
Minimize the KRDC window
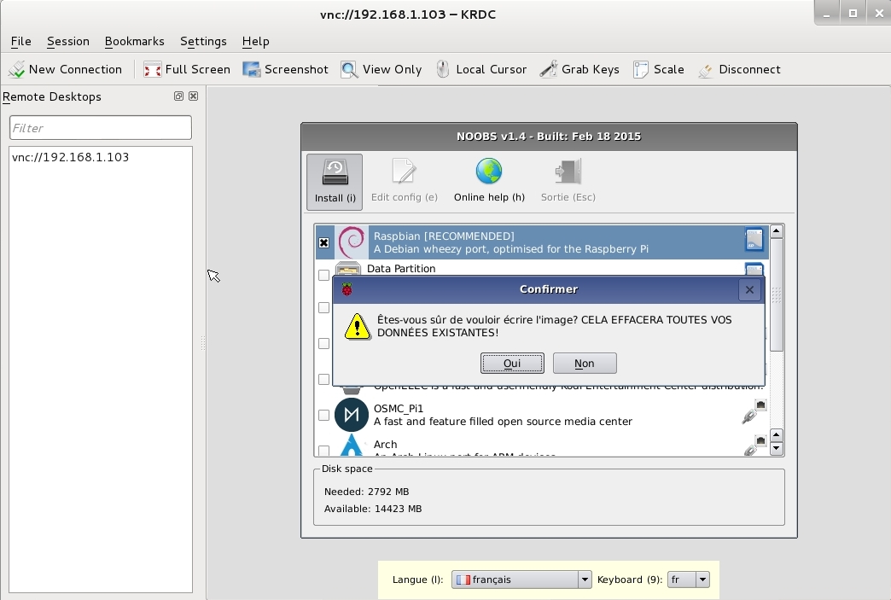(x=827, y=13)
